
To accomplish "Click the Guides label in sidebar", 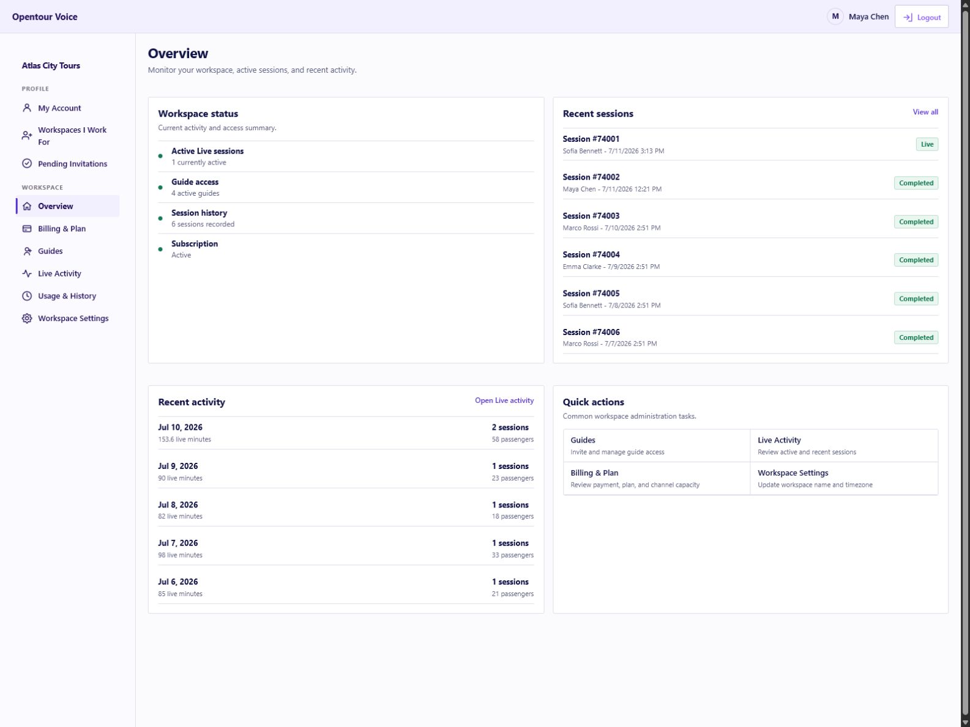I will point(50,251).
